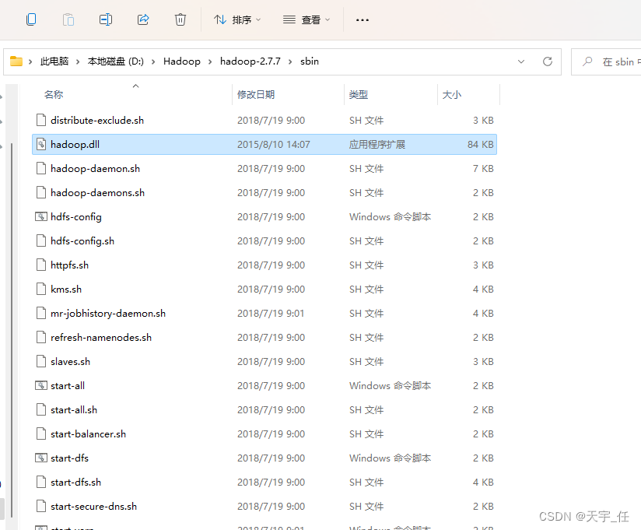The width and height of the screenshot is (641, 530).
Task: Click the refresh button beside address bar
Action: [x=548, y=61]
